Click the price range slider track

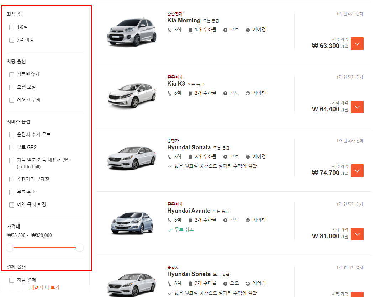(x=44, y=248)
